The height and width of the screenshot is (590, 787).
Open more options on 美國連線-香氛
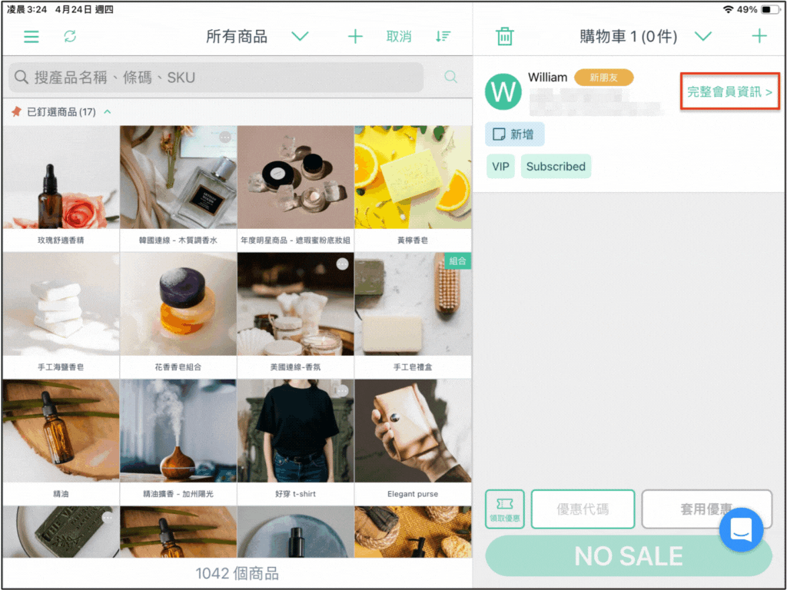[342, 264]
